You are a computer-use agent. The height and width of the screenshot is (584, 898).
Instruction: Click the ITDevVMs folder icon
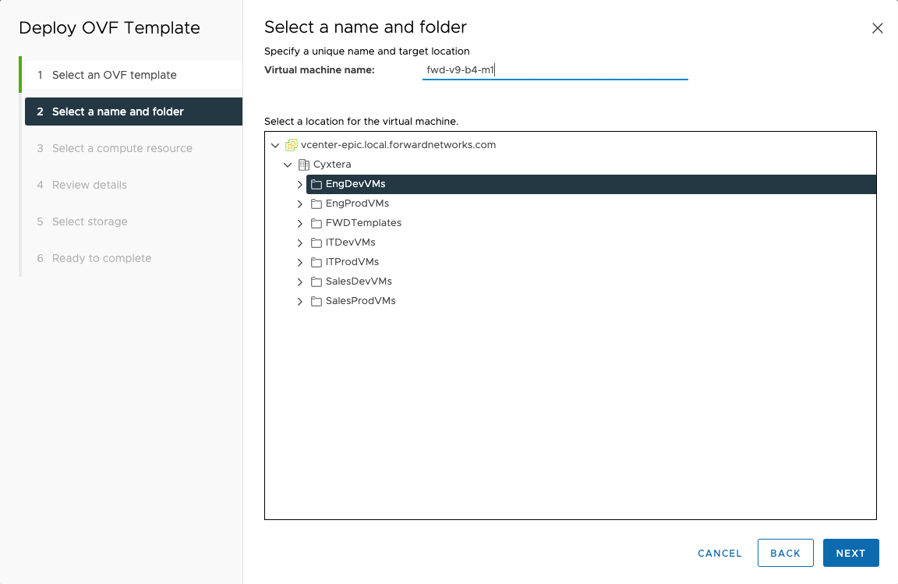click(x=316, y=242)
